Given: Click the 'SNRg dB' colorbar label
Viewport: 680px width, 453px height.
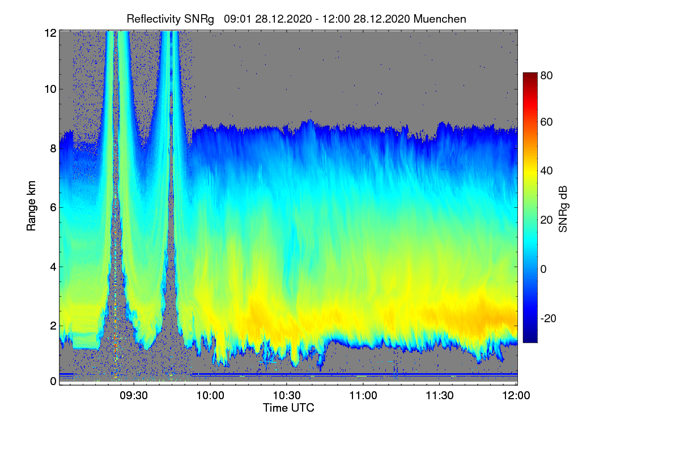Looking at the screenshot, I should [563, 210].
